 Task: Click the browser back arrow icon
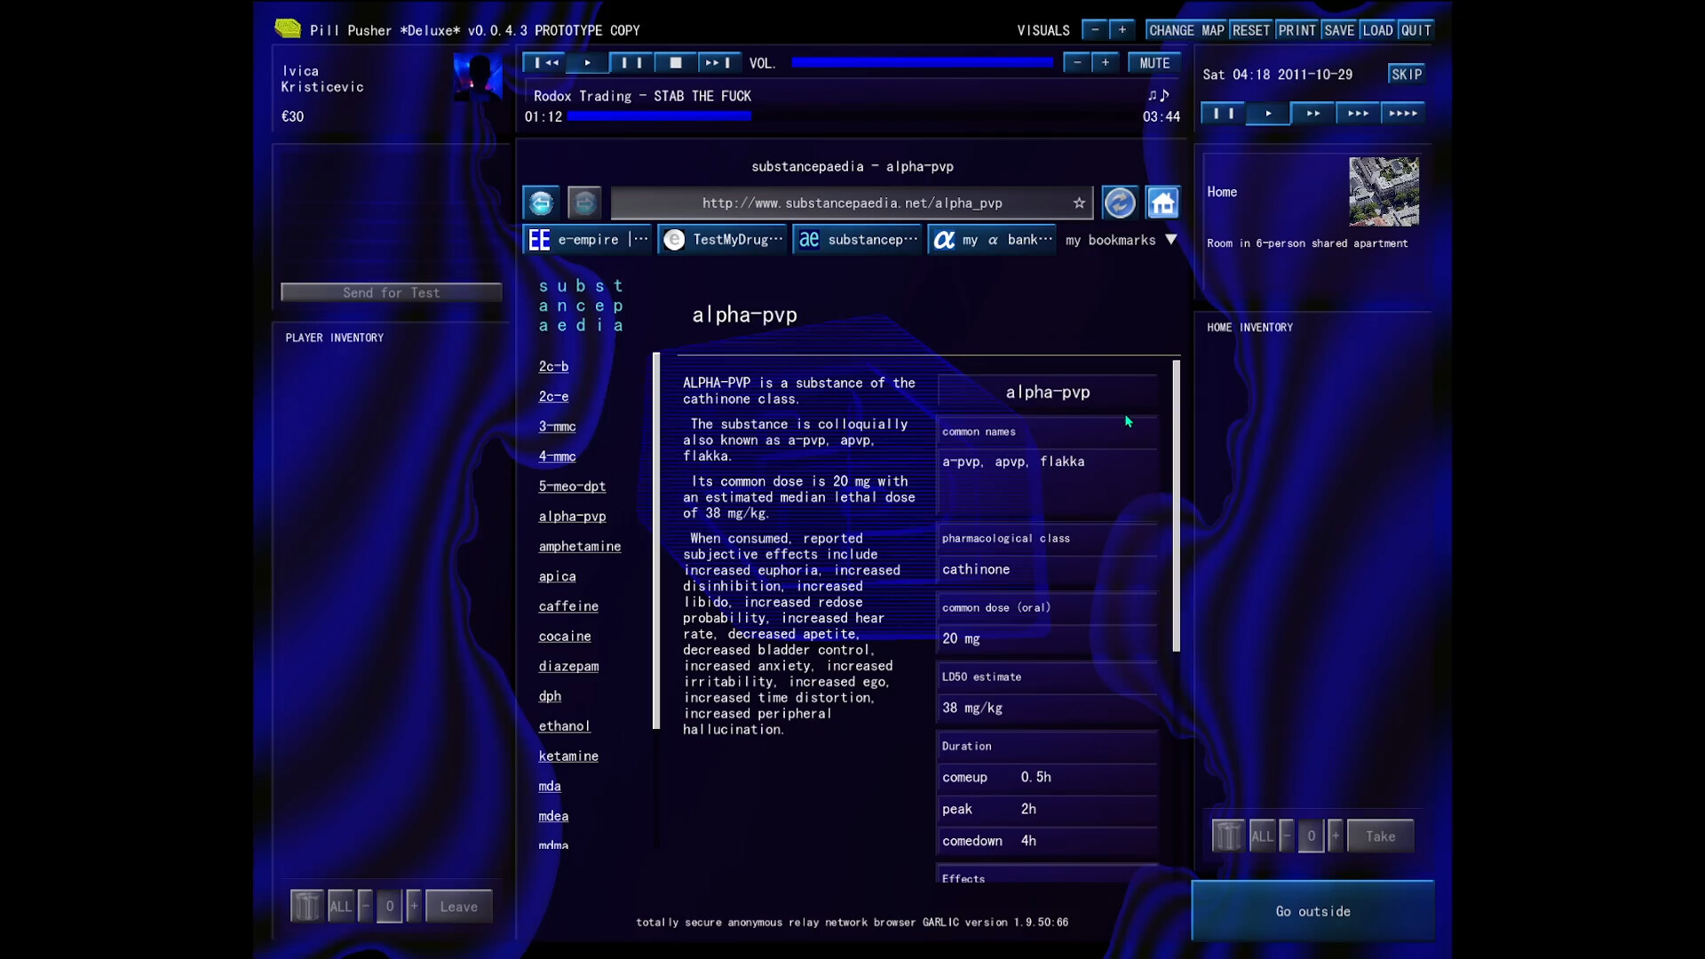coord(541,203)
